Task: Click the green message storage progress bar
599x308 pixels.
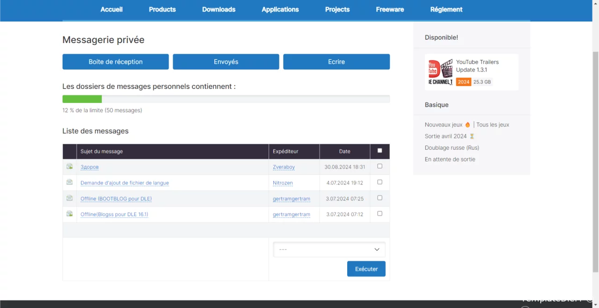Action: (x=82, y=99)
